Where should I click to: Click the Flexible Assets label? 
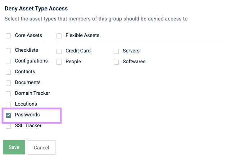[82, 36]
